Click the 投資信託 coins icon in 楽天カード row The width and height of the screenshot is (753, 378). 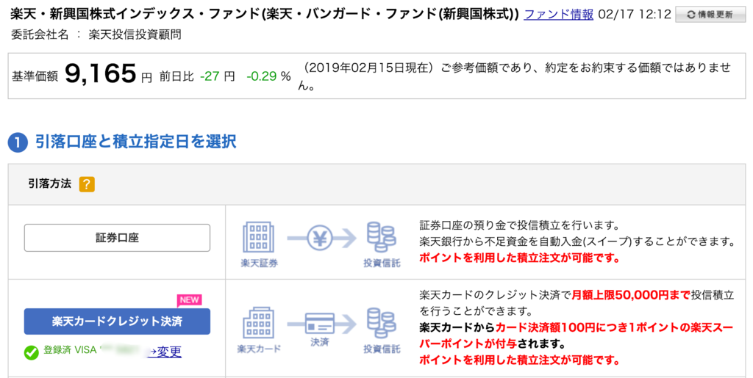[x=381, y=324]
